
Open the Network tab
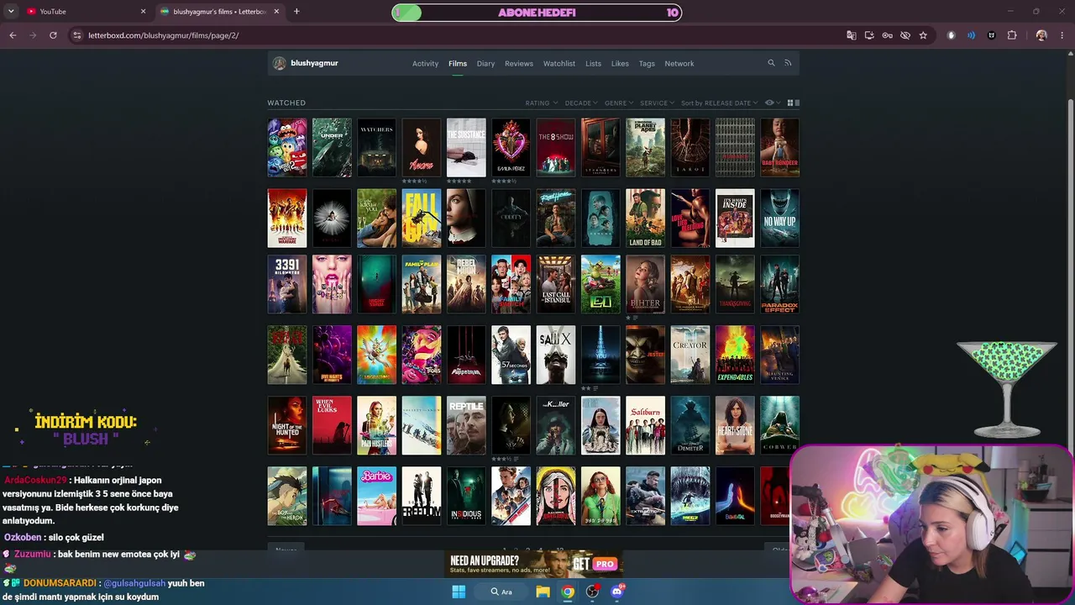tap(679, 64)
